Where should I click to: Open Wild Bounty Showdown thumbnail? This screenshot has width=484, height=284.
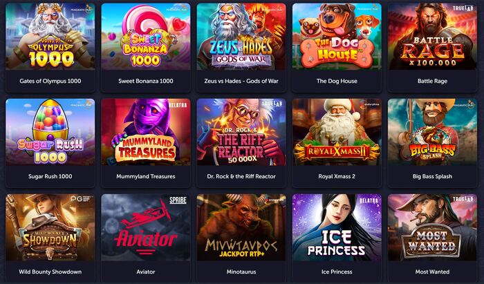tap(50, 227)
